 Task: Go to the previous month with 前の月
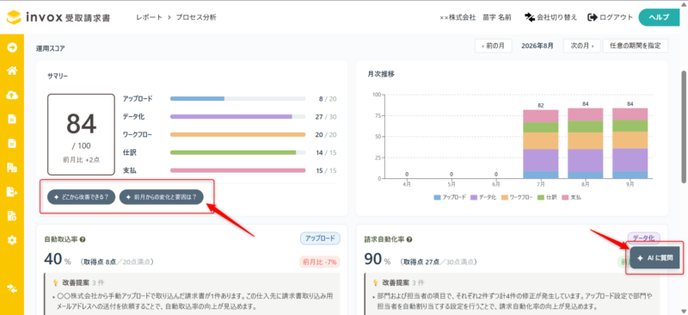(493, 46)
